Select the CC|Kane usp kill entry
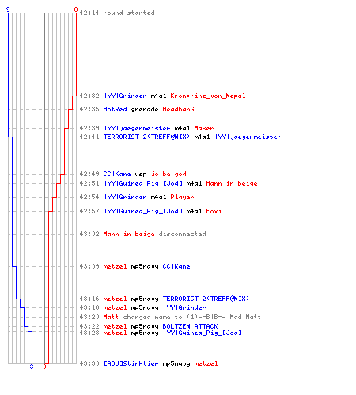 click(145, 174)
